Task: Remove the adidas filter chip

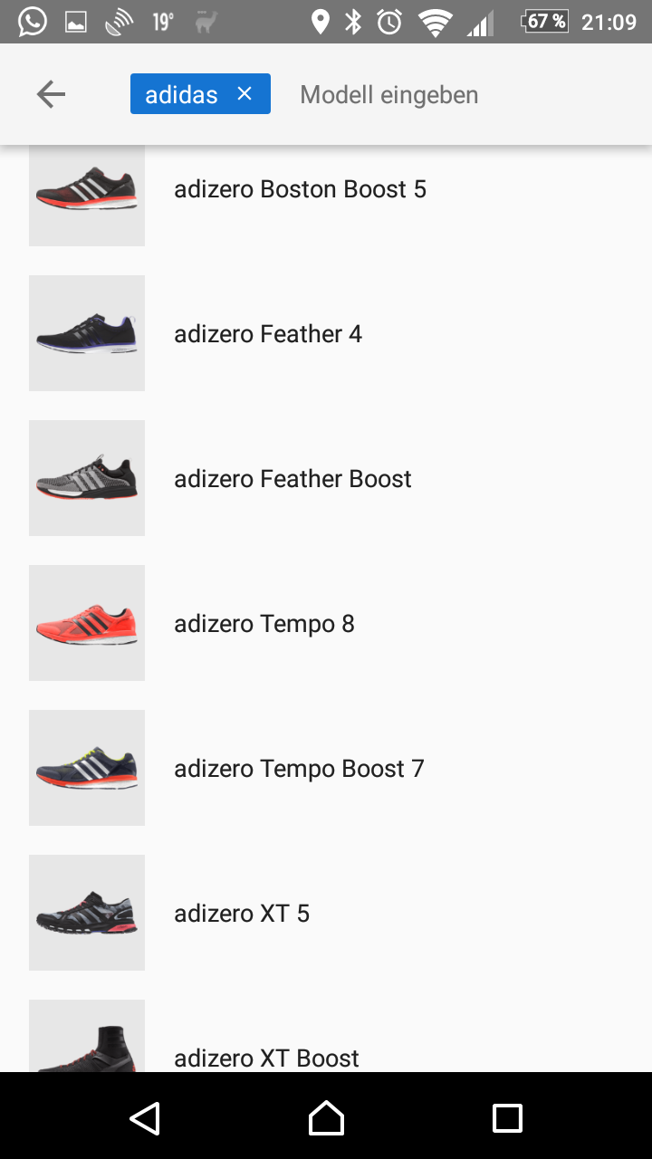Action: tap(244, 93)
